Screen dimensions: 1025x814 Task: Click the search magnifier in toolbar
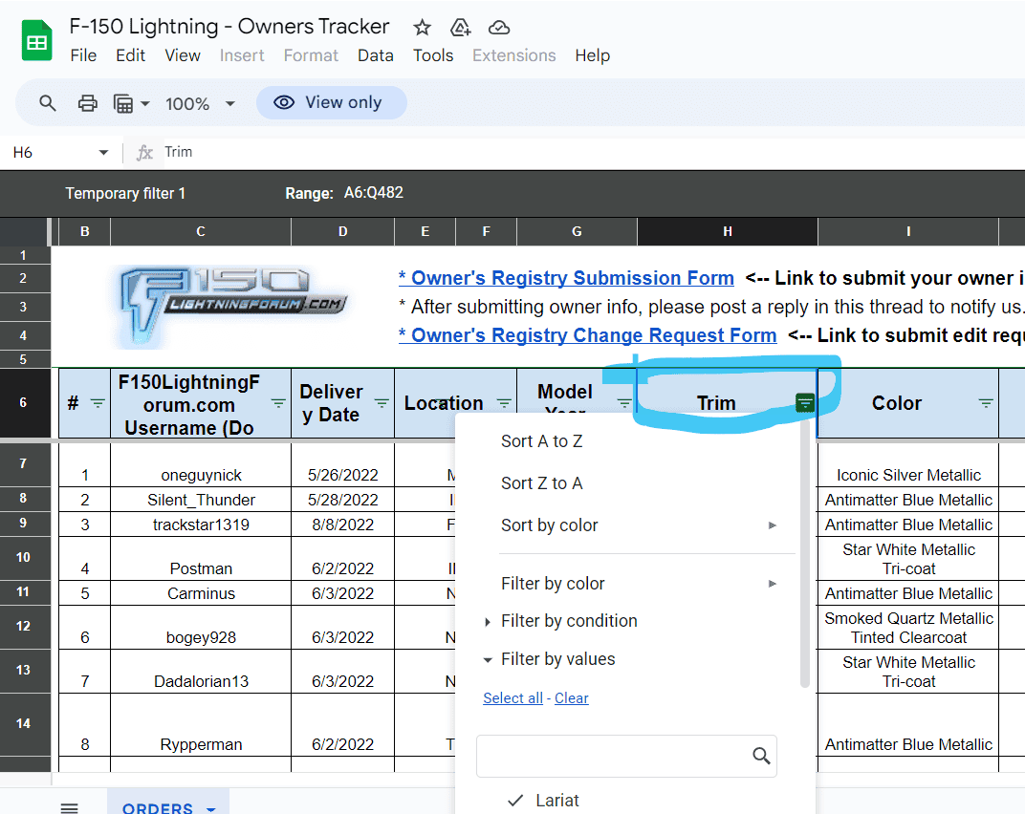(48, 103)
